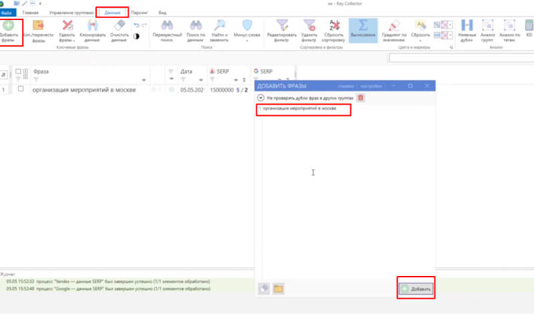Toggle the half-black circle icon in ribbon
Screen dimensions: 534x314
point(137,36)
